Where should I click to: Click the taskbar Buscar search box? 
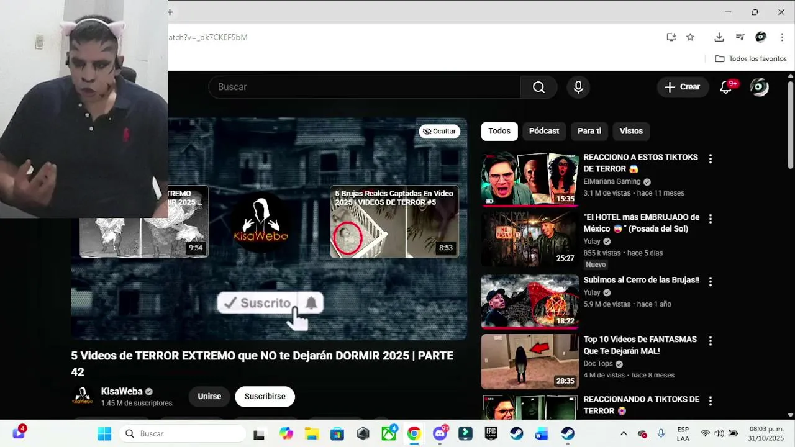click(183, 434)
